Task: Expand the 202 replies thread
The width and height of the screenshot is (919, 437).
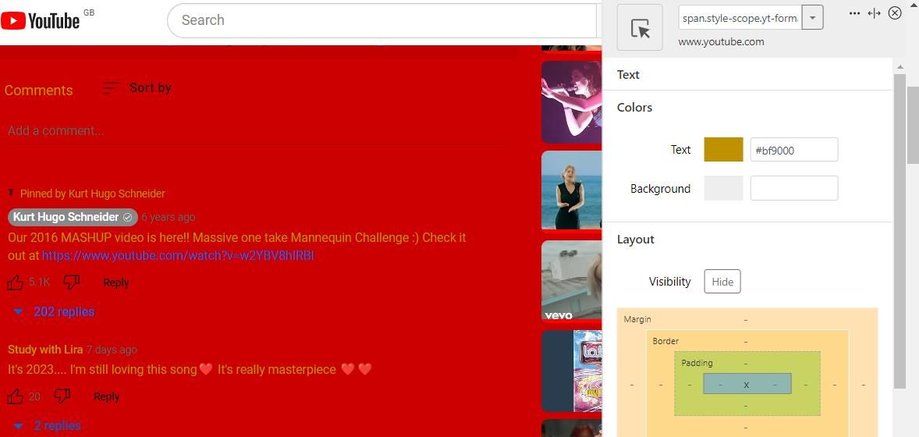Action: (54, 311)
